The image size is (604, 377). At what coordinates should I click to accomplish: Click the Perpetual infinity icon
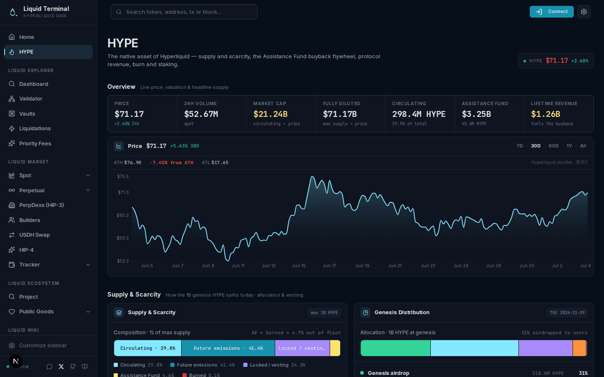(12, 190)
